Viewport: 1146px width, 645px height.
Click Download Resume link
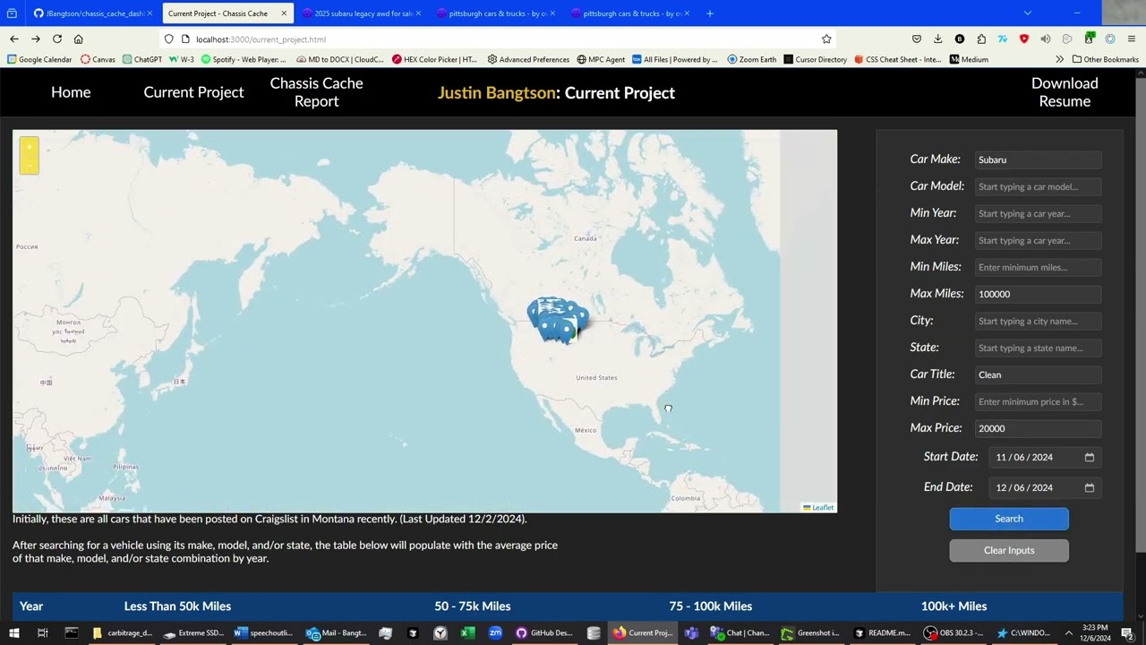click(x=1065, y=92)
